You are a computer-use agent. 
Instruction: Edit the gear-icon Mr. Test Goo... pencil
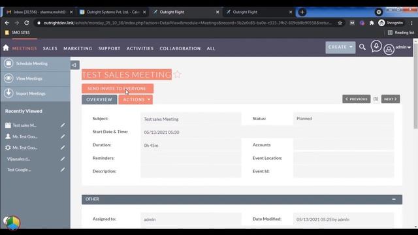pyautogui.click(x=63, y=148)
